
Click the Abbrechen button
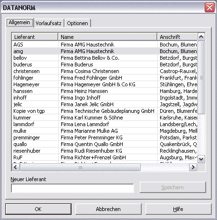pyautogui.click(x=108, y=209)
